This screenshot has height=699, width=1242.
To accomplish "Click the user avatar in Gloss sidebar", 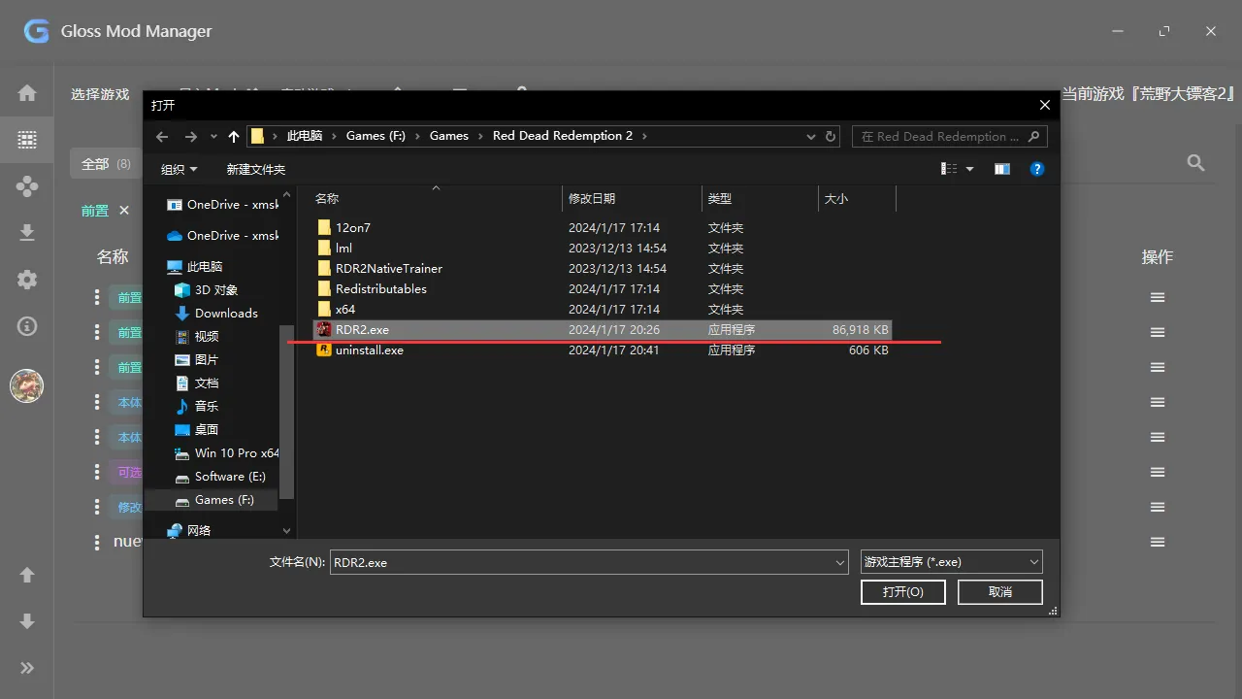I will click(x=26, y=385).
